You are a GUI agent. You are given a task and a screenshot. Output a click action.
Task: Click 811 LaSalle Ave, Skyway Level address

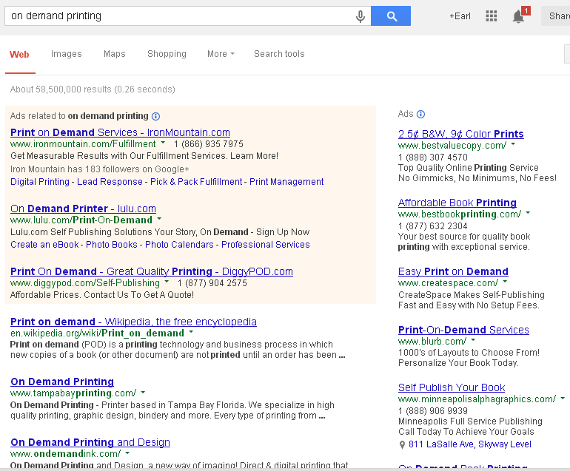[469, 444]
